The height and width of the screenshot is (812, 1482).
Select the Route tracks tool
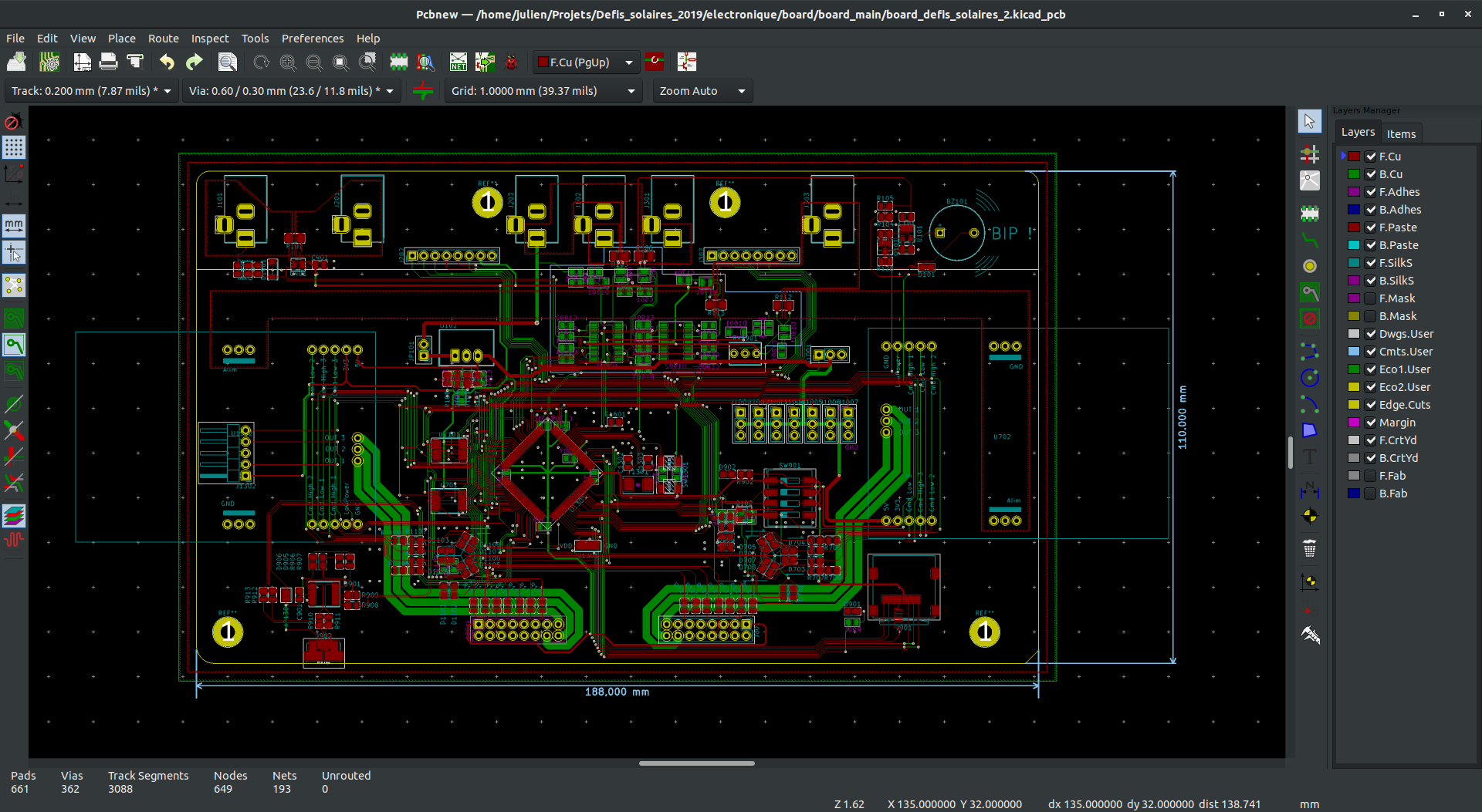pyautogui.click(x=1310, y=240)
